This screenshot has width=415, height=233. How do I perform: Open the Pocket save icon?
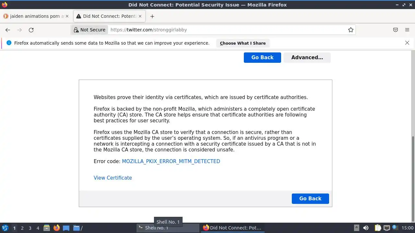(x=396, y=30)
